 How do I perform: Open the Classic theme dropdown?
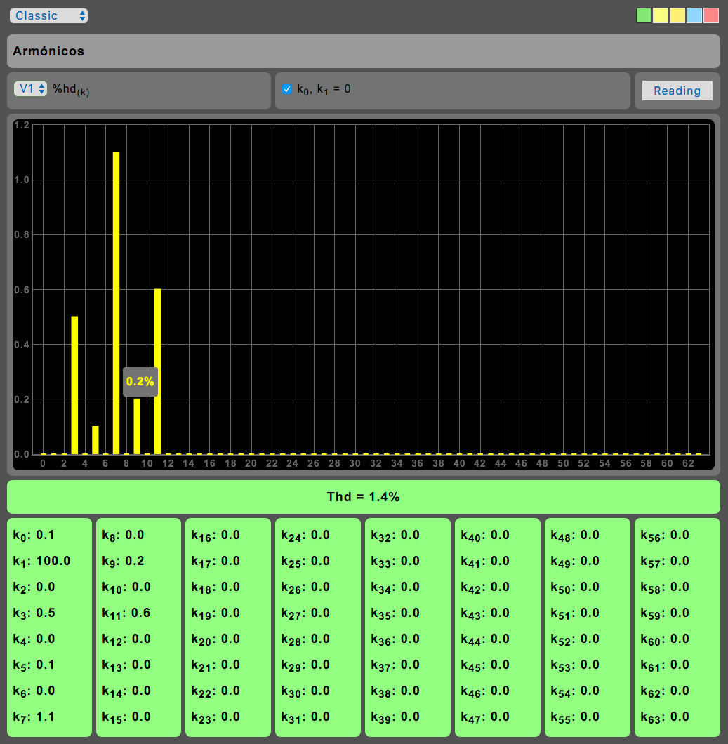(48, 15)
